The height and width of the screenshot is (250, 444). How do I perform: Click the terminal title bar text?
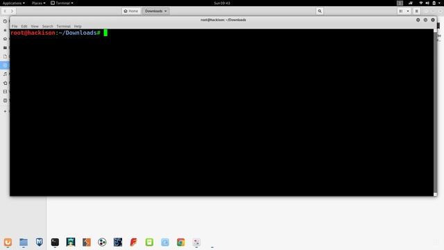click(x=223, y=20)
